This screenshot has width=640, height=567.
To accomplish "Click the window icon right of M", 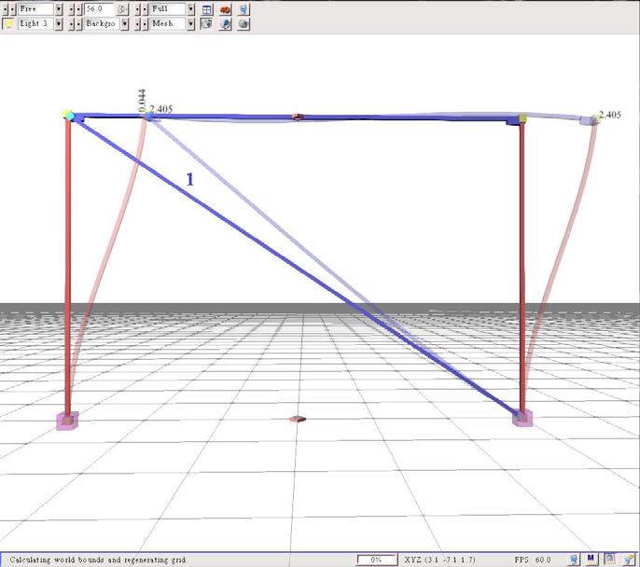I will click(x=609, y=559).
